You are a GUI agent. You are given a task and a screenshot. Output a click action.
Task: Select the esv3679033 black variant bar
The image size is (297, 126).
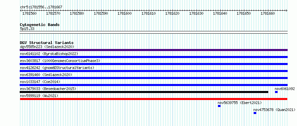click(144, 92)
